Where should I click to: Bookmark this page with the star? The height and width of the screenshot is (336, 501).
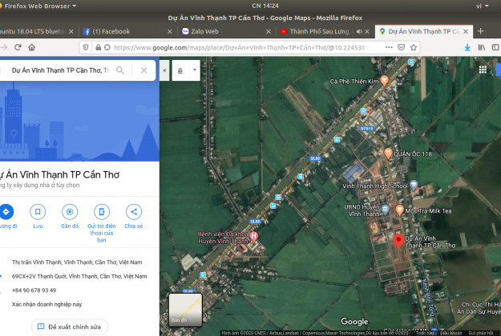click(x=414, y=47)
